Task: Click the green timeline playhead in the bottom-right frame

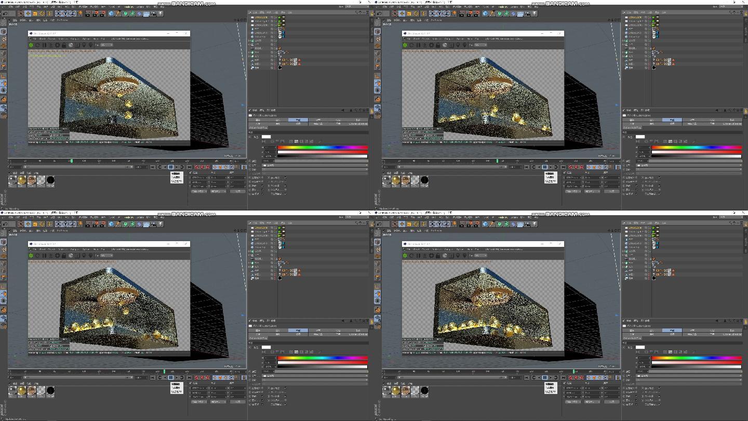Action: 574,371
